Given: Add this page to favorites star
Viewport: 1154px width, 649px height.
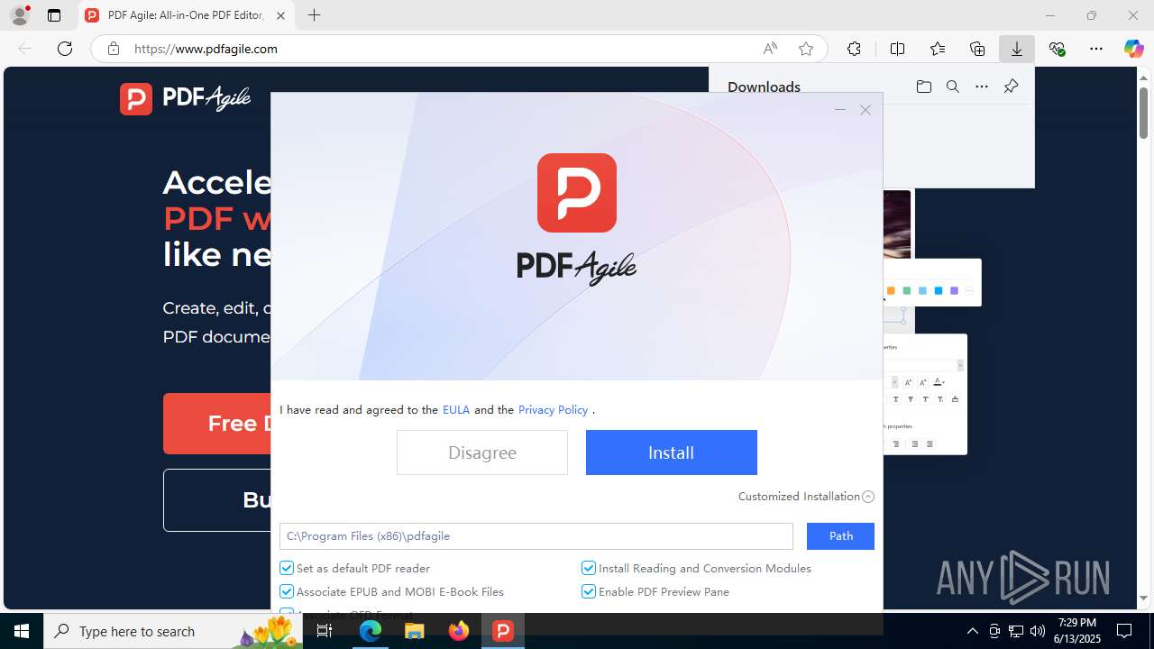Looking at the screenshot, I should pyautogui.click(x=806, y=49).
